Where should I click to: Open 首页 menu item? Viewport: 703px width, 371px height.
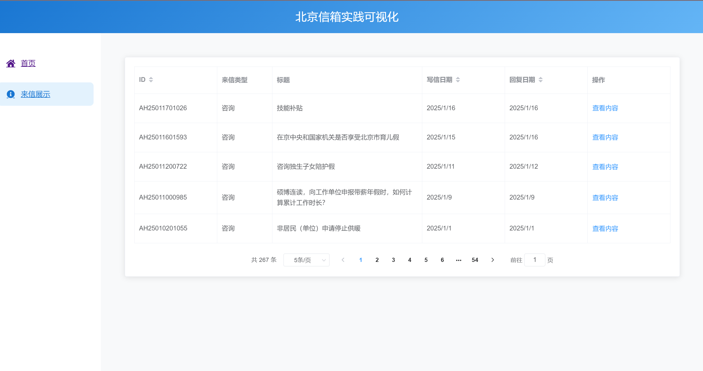click(28, 63)
